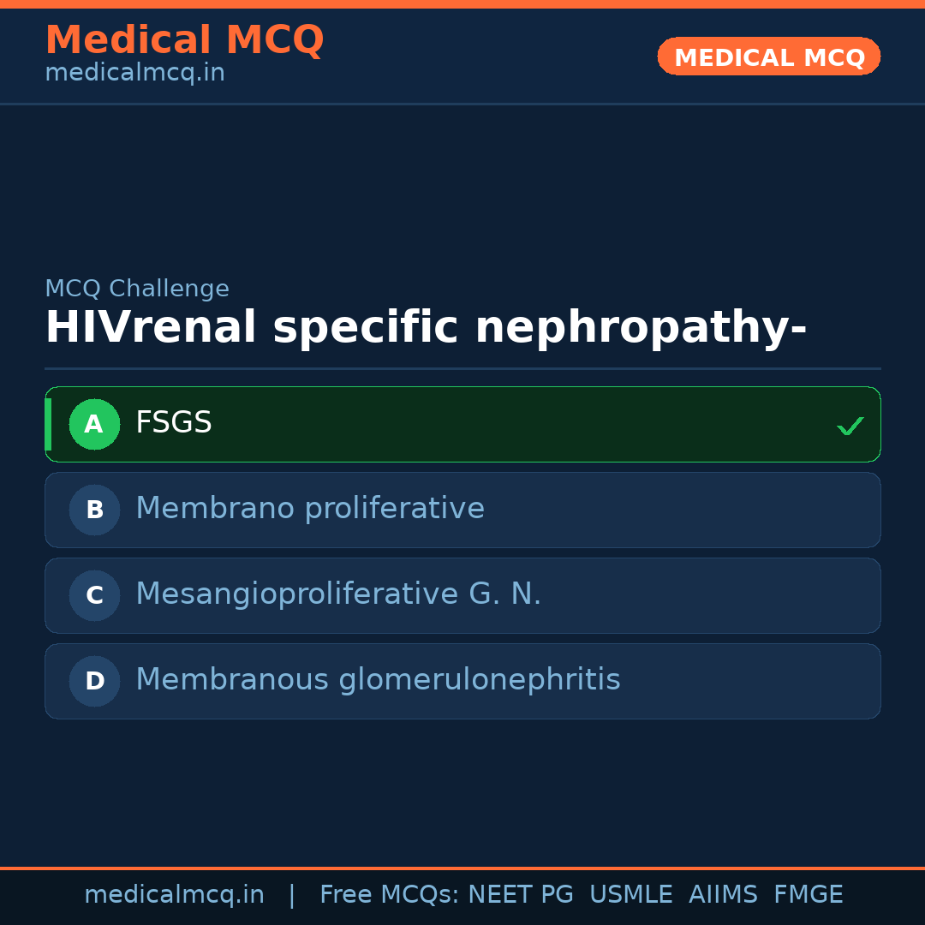Click the Medical MCQ header title
The height and width of the screenshot is (925, 925).
coord(184,40)
